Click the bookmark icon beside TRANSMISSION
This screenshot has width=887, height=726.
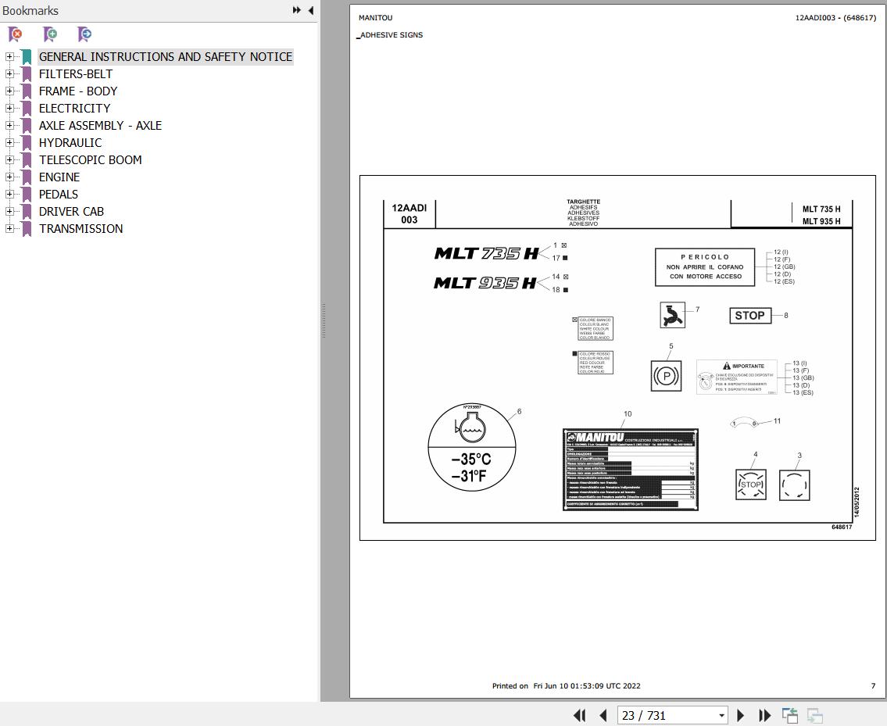pos(26,229)
